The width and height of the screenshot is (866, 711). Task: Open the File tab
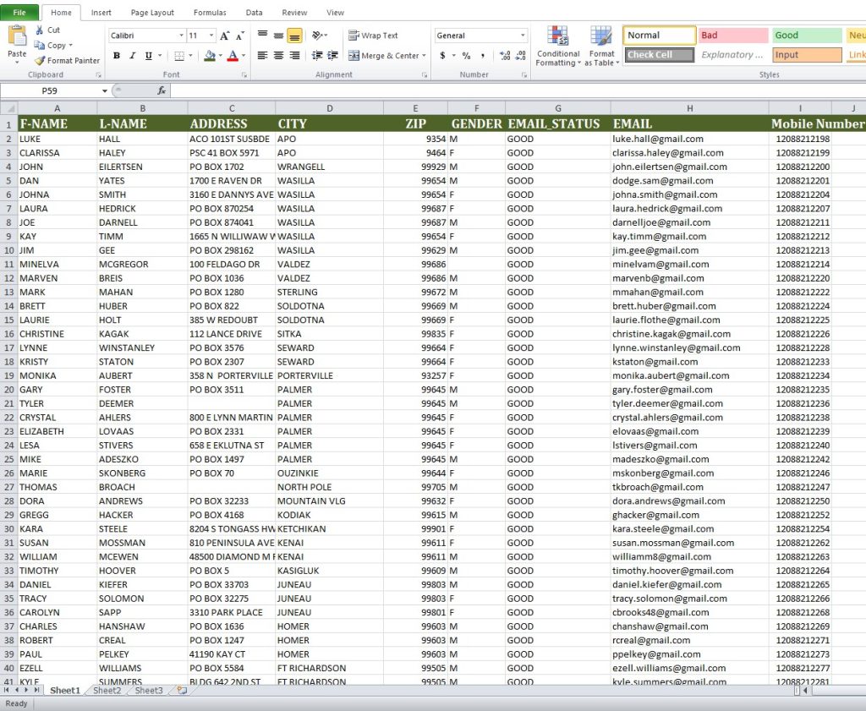(19, 12)
